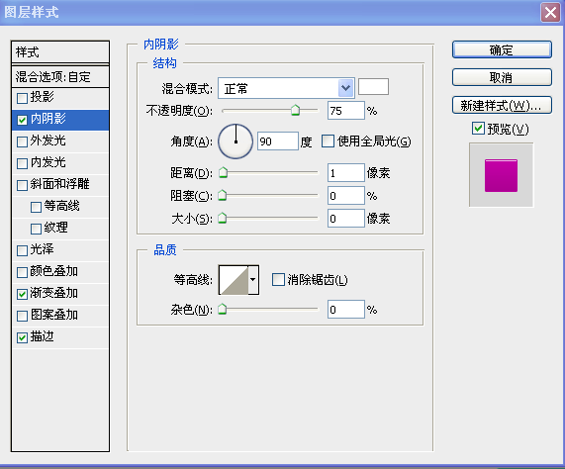Viewport: 565px width, 469px height.
Task: Enable the 外发光 checkbox
Action: click(x=23, y=141)
